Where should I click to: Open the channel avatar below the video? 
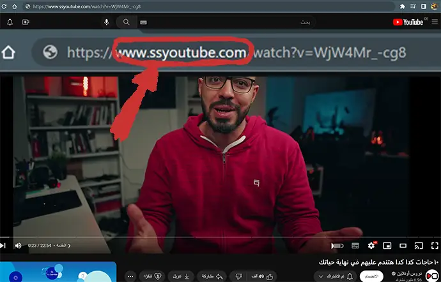click(x=432, y=276)
